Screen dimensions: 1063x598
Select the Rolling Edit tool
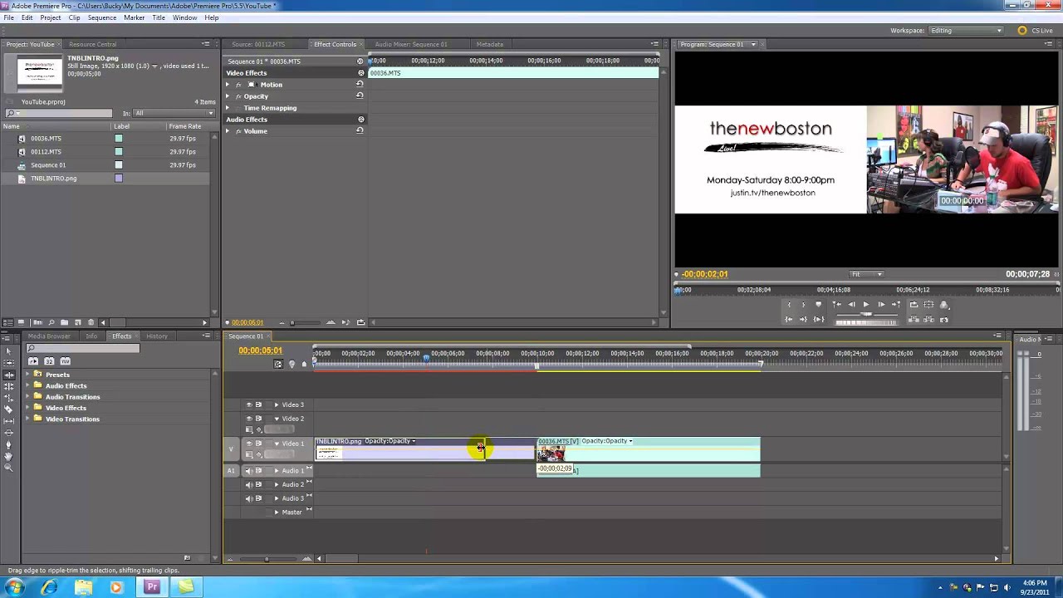(8, 386)
